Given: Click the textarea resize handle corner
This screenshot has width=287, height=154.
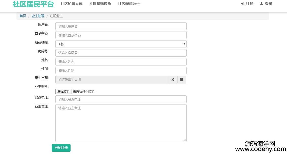Looking at the screenshot, I should [x=185, y=140].
